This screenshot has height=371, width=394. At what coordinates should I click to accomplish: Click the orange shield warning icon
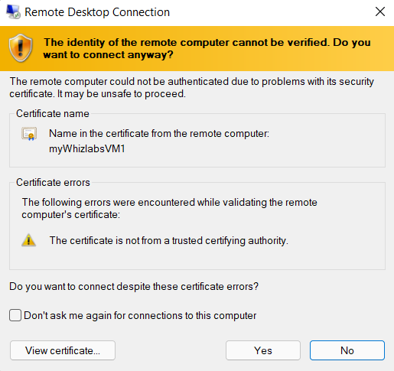[21, 48]
